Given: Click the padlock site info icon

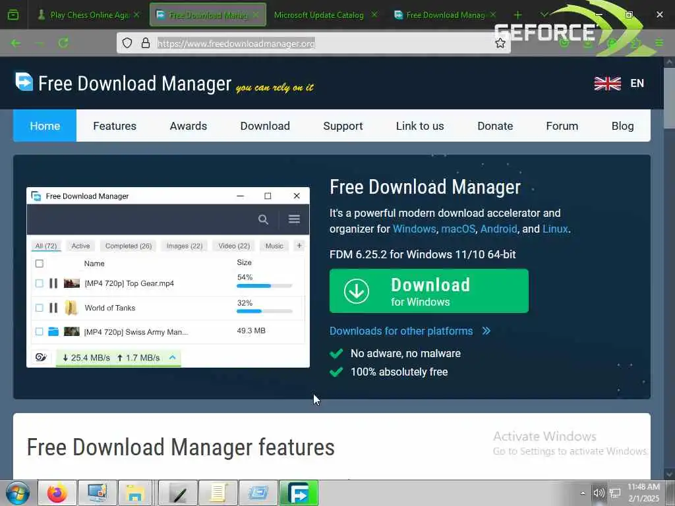Looking at the screenshot, I should click(x=146, y=43).
